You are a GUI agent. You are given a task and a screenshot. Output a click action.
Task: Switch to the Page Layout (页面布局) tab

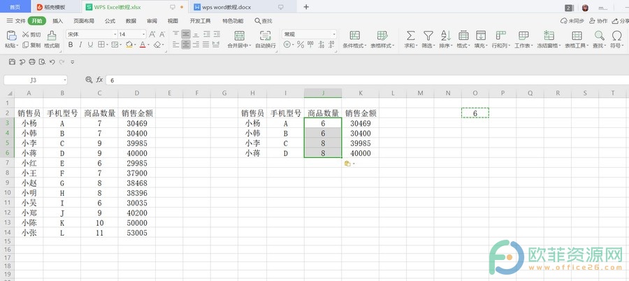tap(84, 21)
